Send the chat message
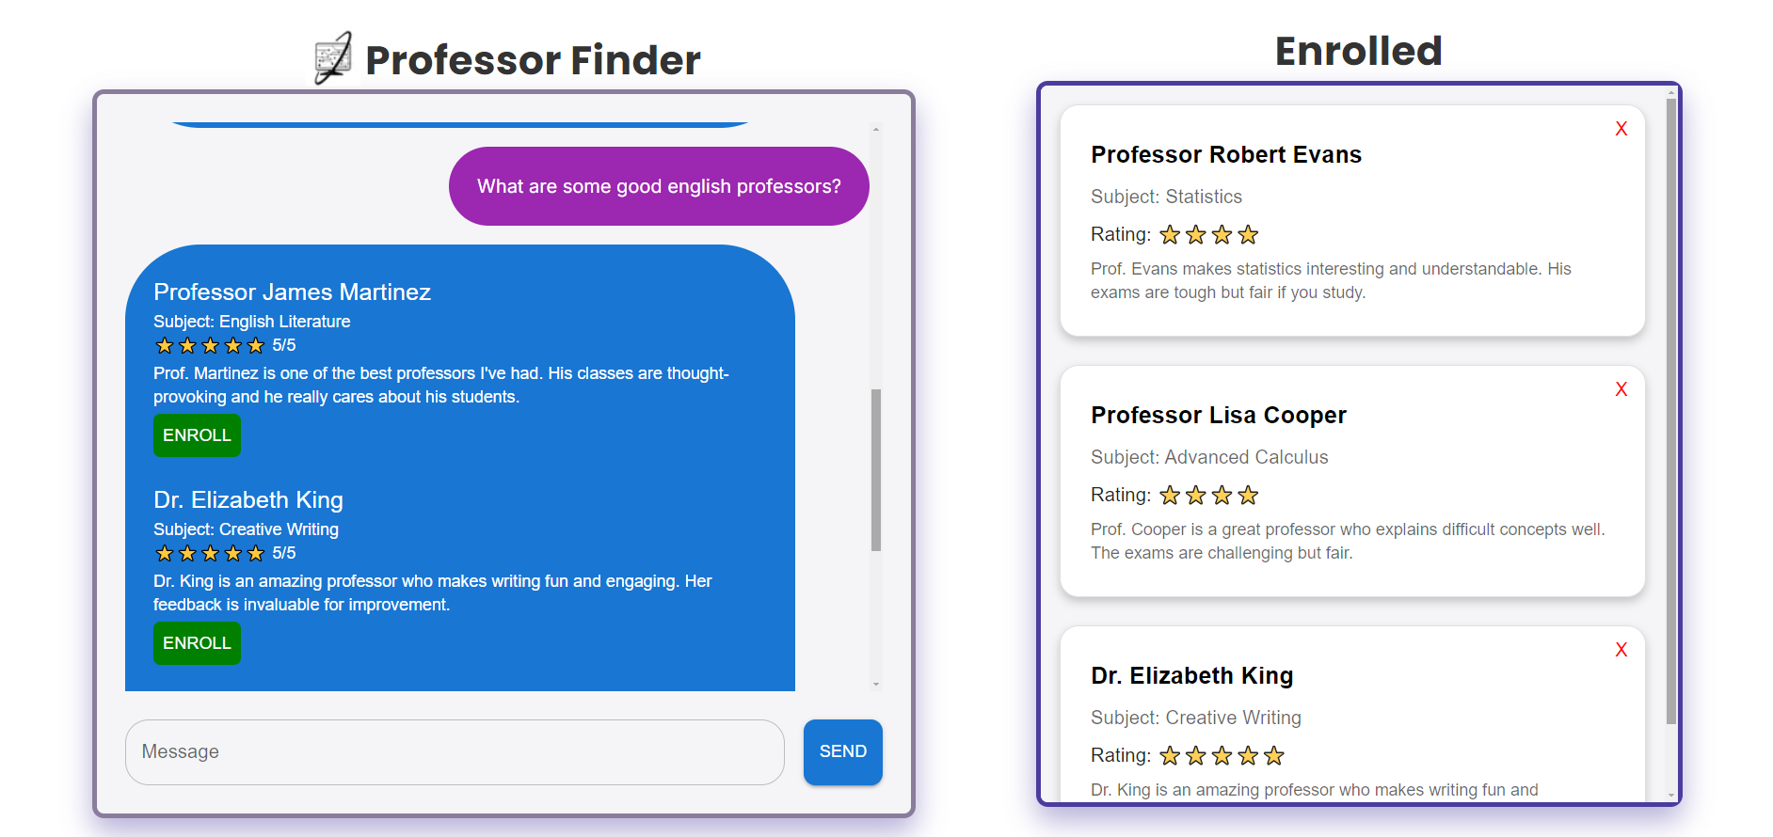This screenshot has width=1773, height=837. (x=842, y=751)
